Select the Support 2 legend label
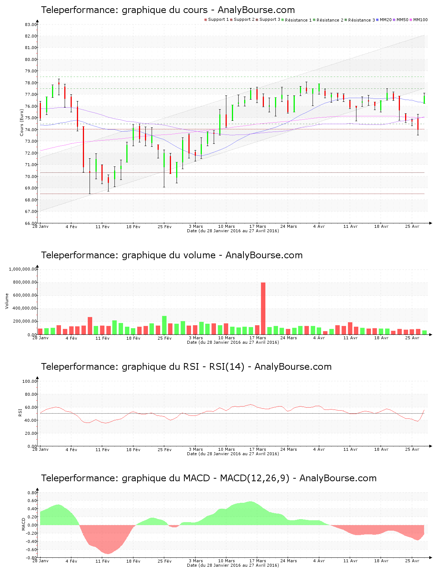 click(x=244, y=20)
